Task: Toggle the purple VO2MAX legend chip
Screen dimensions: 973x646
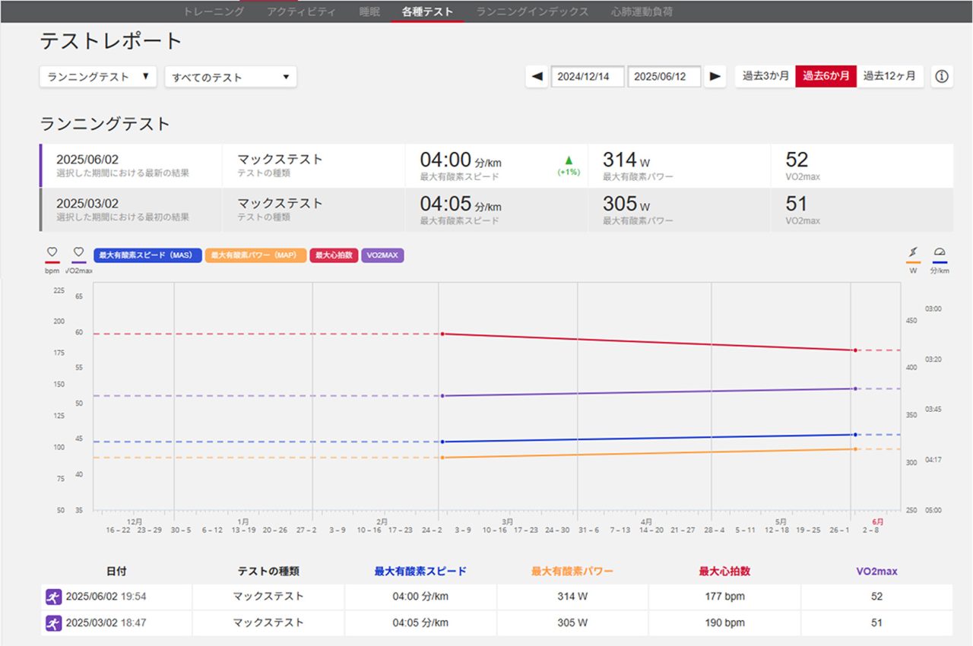Action: point(383,255)
